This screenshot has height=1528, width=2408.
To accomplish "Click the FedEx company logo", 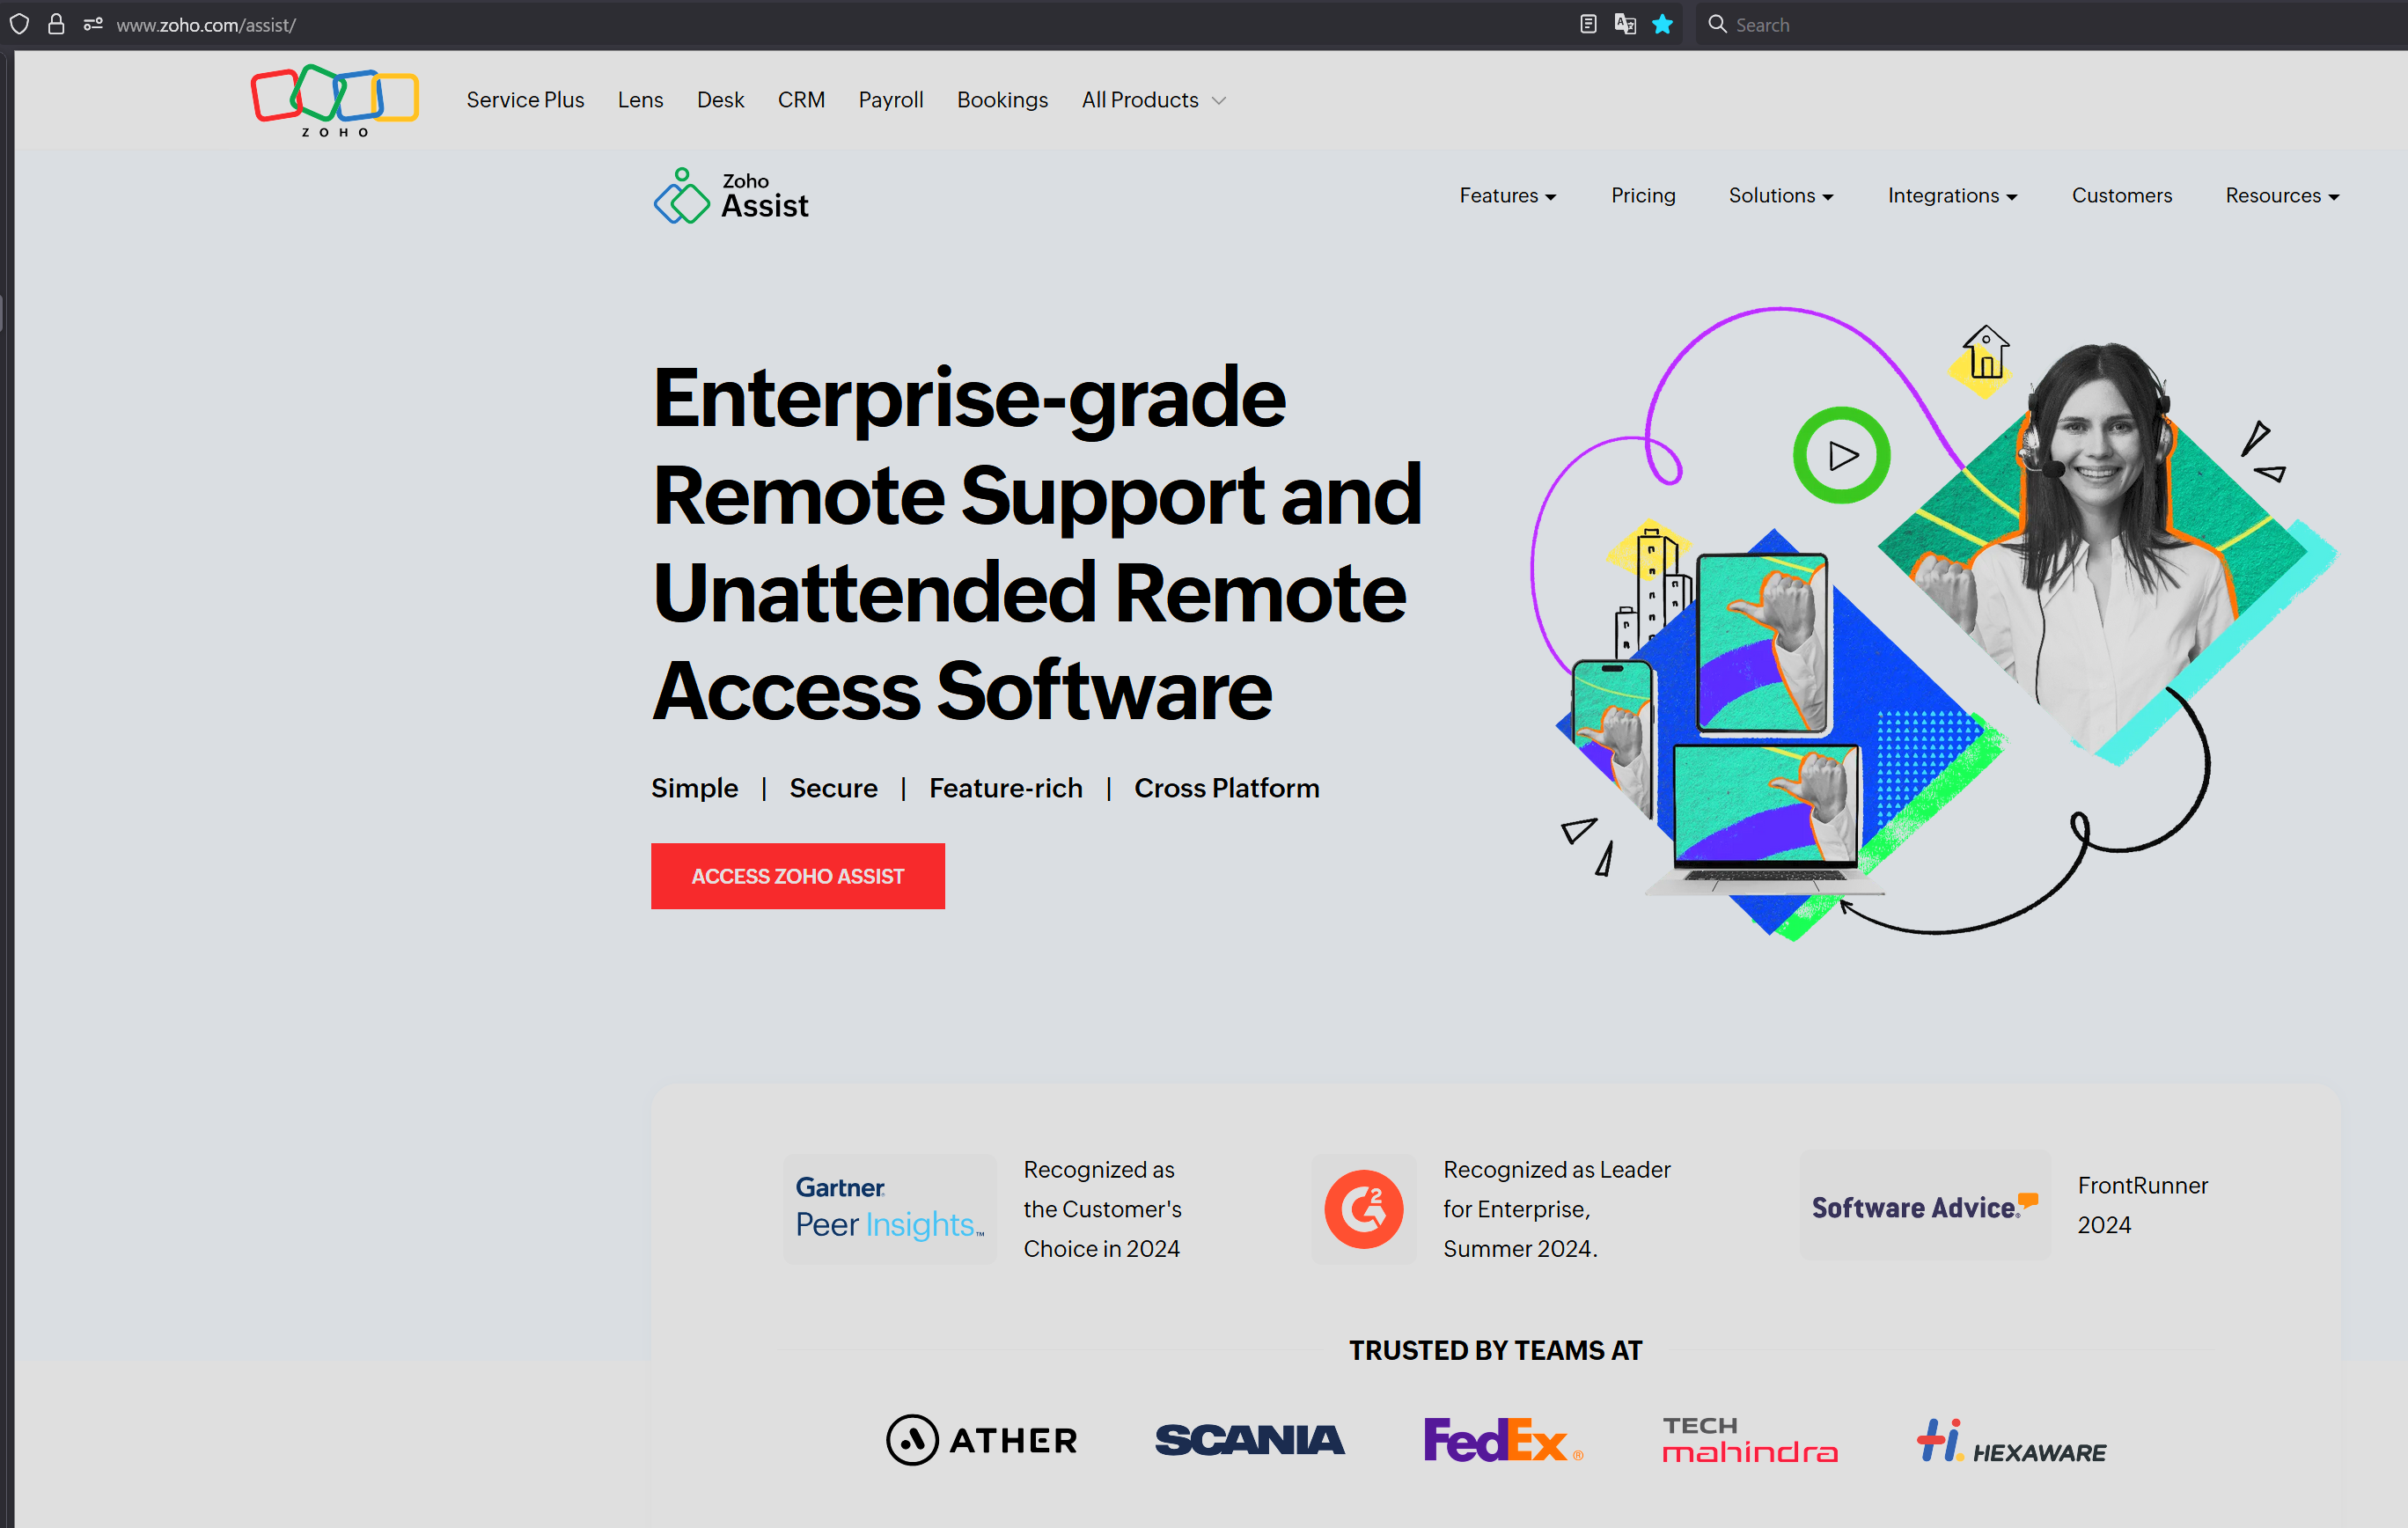I will point(1503,1440).
